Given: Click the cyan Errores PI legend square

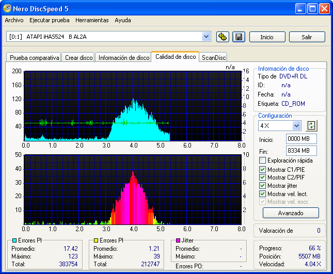Looking at the screenshot, I should 14,240.
